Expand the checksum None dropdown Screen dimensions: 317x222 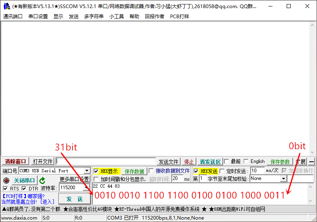click(x=283, y=178)
